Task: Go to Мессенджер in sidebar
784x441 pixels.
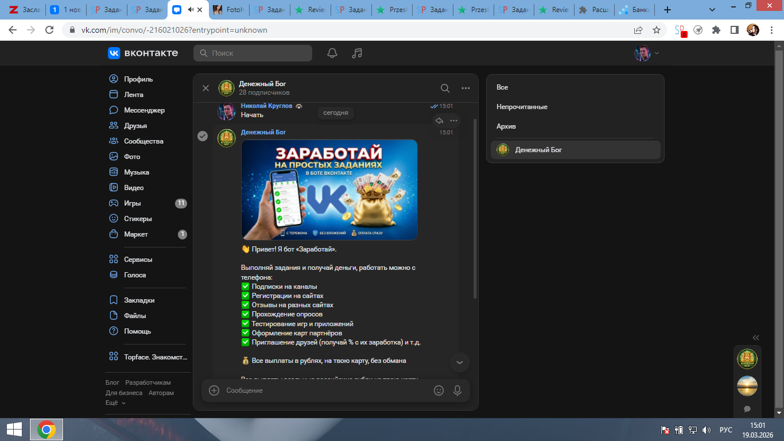Action: point(144,110)
